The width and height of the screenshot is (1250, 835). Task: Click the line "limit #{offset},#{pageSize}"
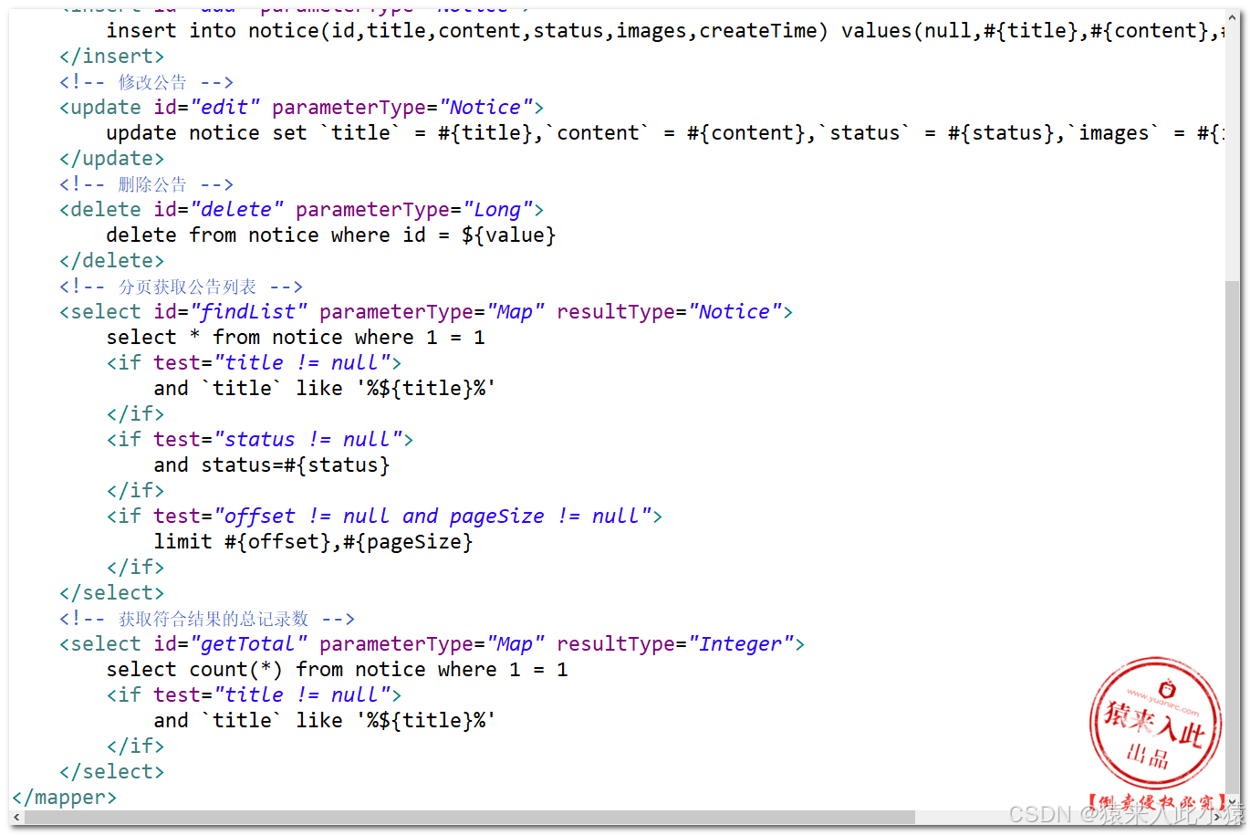[x=313, y=542]
